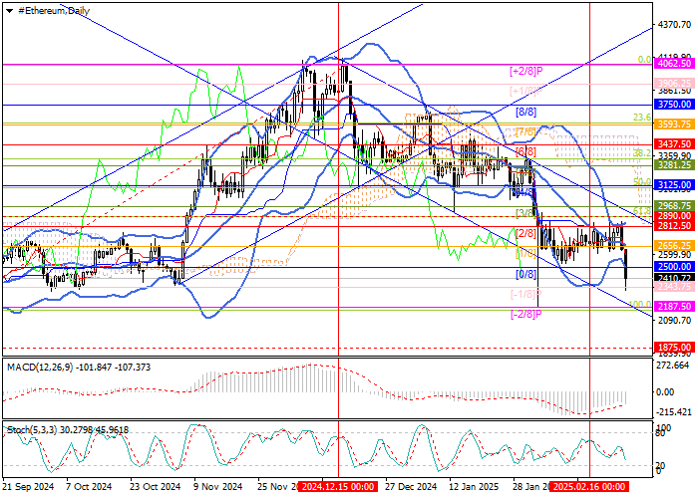Viewport: 698px width, 498px height.
Task: Select the 2025.02.16 date marker
Action: pyautogui.click(x=589, y=488)
